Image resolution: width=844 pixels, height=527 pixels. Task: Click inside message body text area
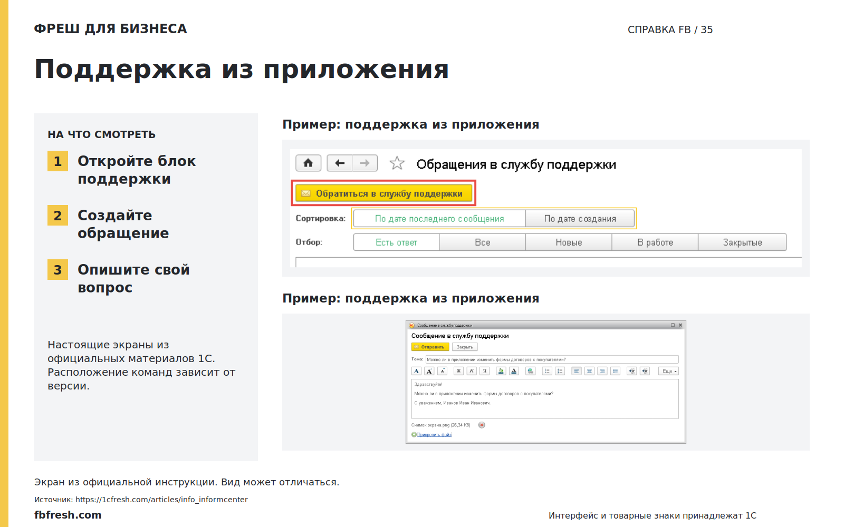[x=545, y=399]
